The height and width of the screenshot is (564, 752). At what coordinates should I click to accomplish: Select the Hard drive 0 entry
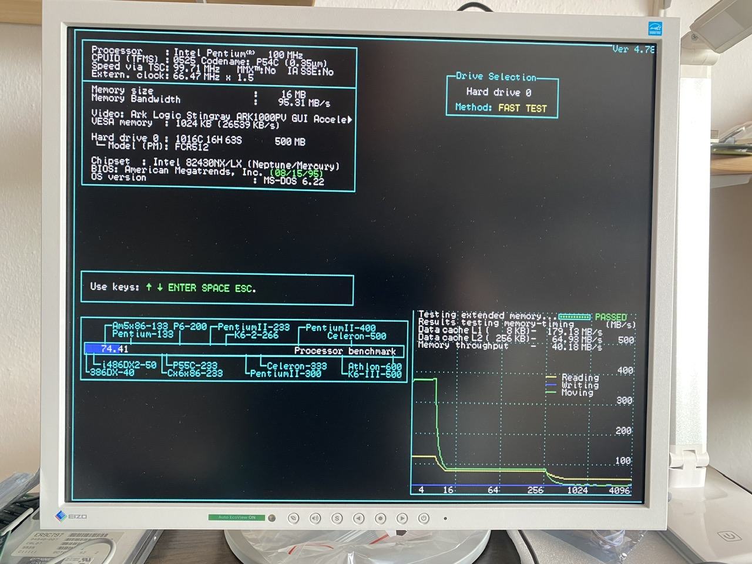[x=498, y=92]
